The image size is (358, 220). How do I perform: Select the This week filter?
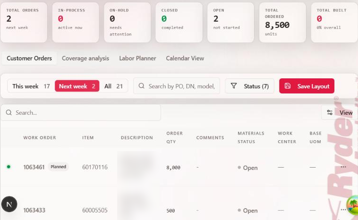(x=31, y=86)
